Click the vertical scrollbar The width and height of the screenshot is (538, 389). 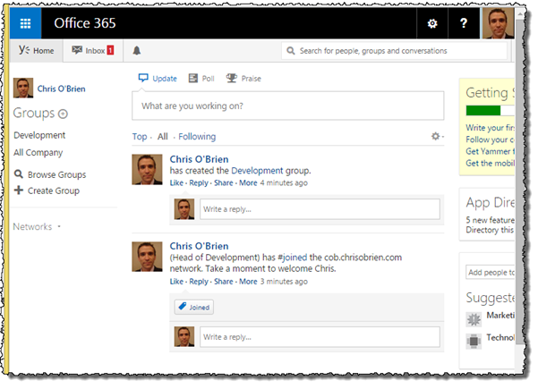coord(519,182)
